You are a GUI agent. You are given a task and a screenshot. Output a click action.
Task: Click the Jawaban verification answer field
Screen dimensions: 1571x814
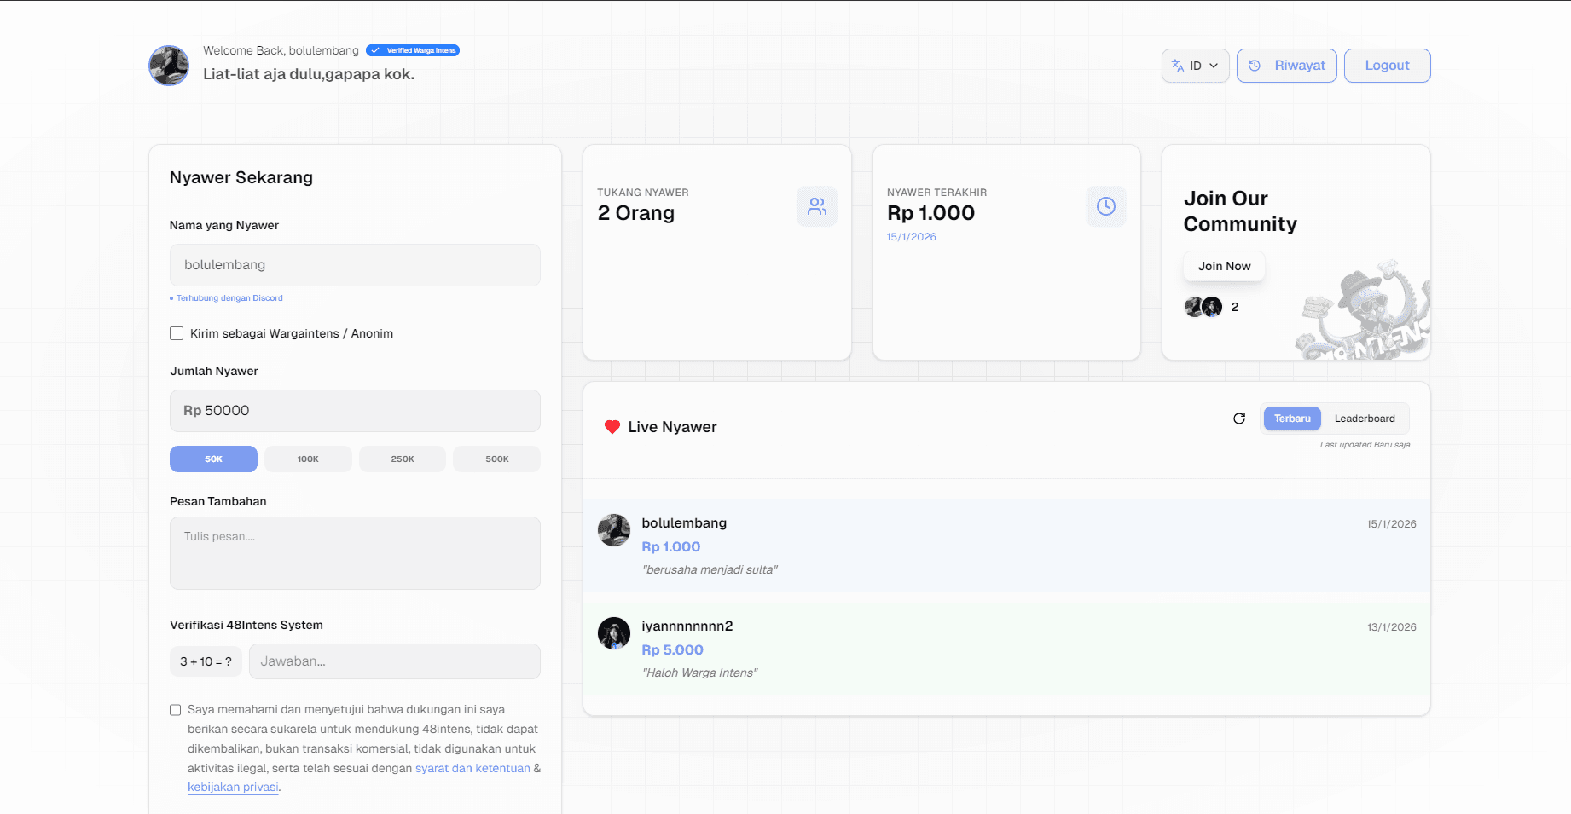coord(394,661)
